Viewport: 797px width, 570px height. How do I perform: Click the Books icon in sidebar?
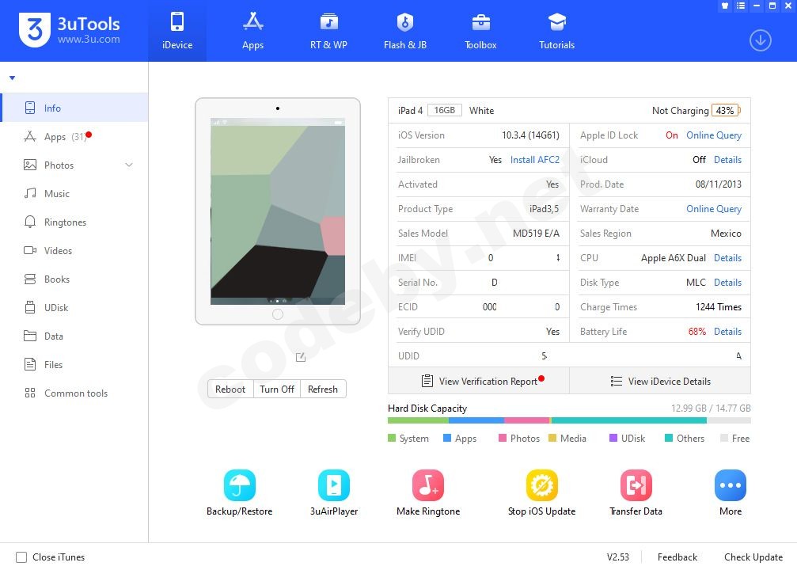(30, 279)
